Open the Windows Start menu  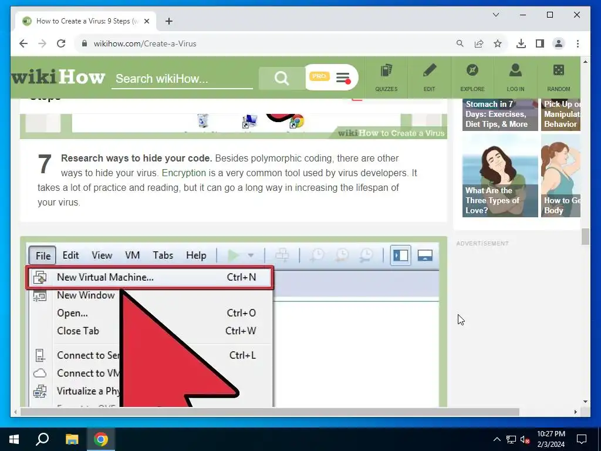click(x=14, y=439)
